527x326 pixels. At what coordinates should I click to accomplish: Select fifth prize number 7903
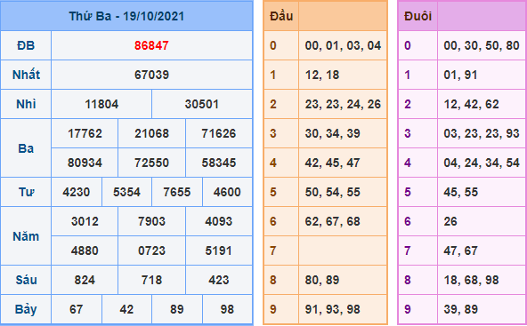pos(151,221)
